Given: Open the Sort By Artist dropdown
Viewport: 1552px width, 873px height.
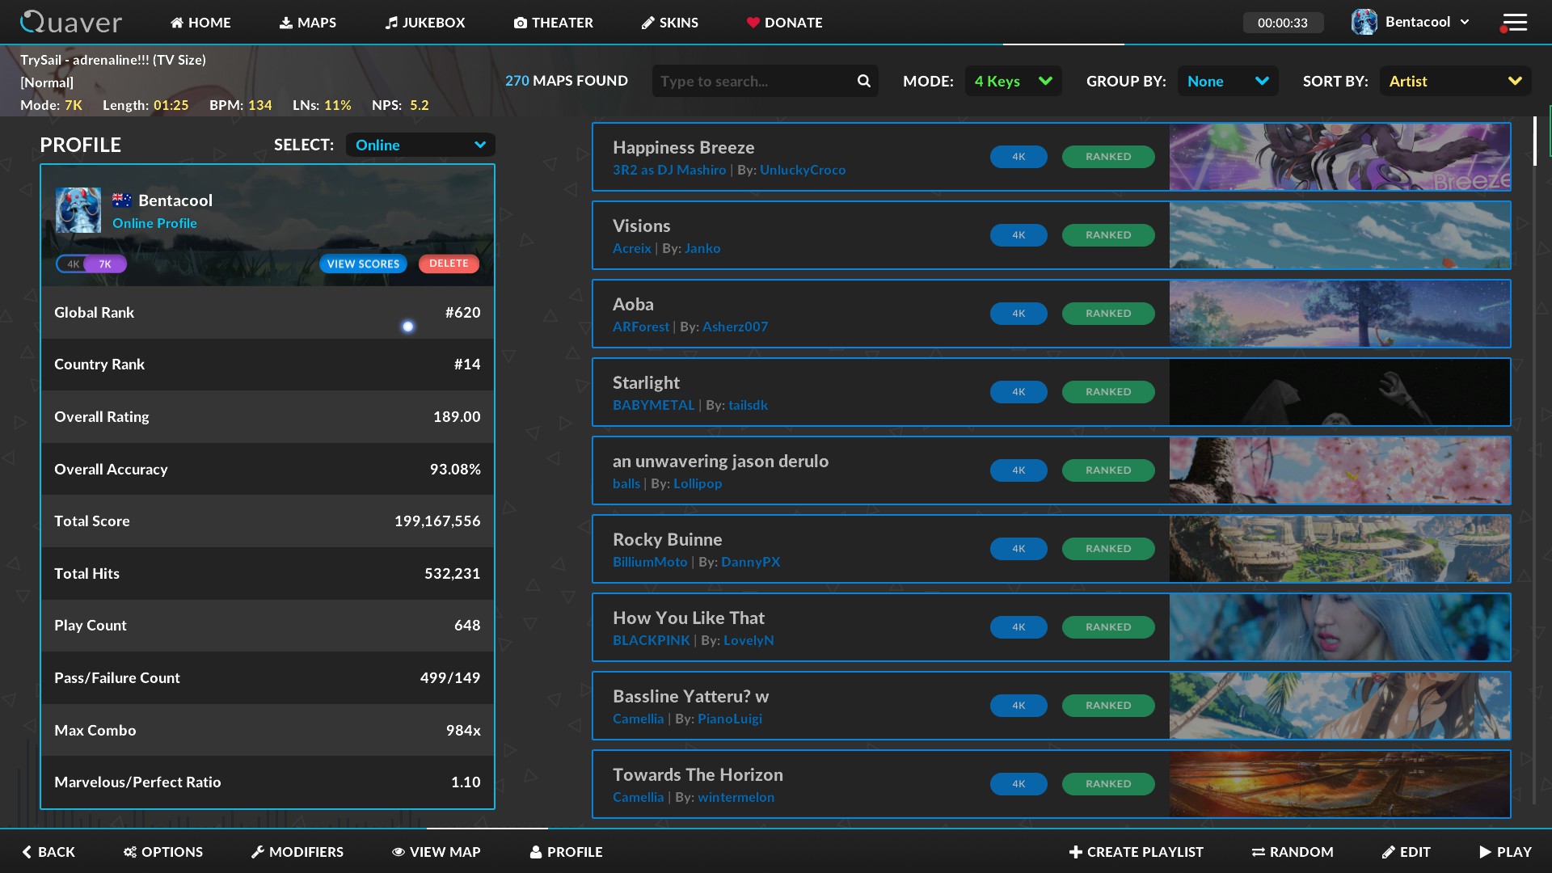Looking at the screenshot, I should click(x=1454, y=81).
